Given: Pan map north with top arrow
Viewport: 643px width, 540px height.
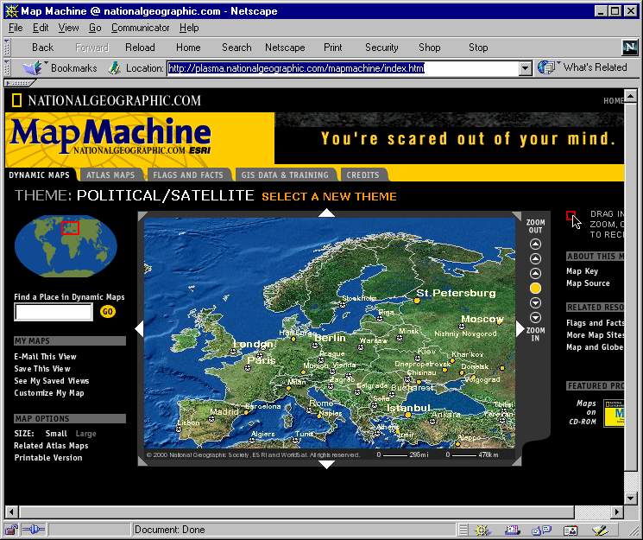Looking at the screenshot, I should (x=326, y=213).
